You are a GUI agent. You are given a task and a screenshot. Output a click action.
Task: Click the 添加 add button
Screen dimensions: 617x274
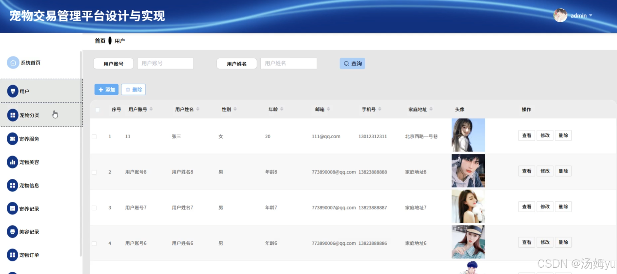pyautogui.click(x=107, y=90)
